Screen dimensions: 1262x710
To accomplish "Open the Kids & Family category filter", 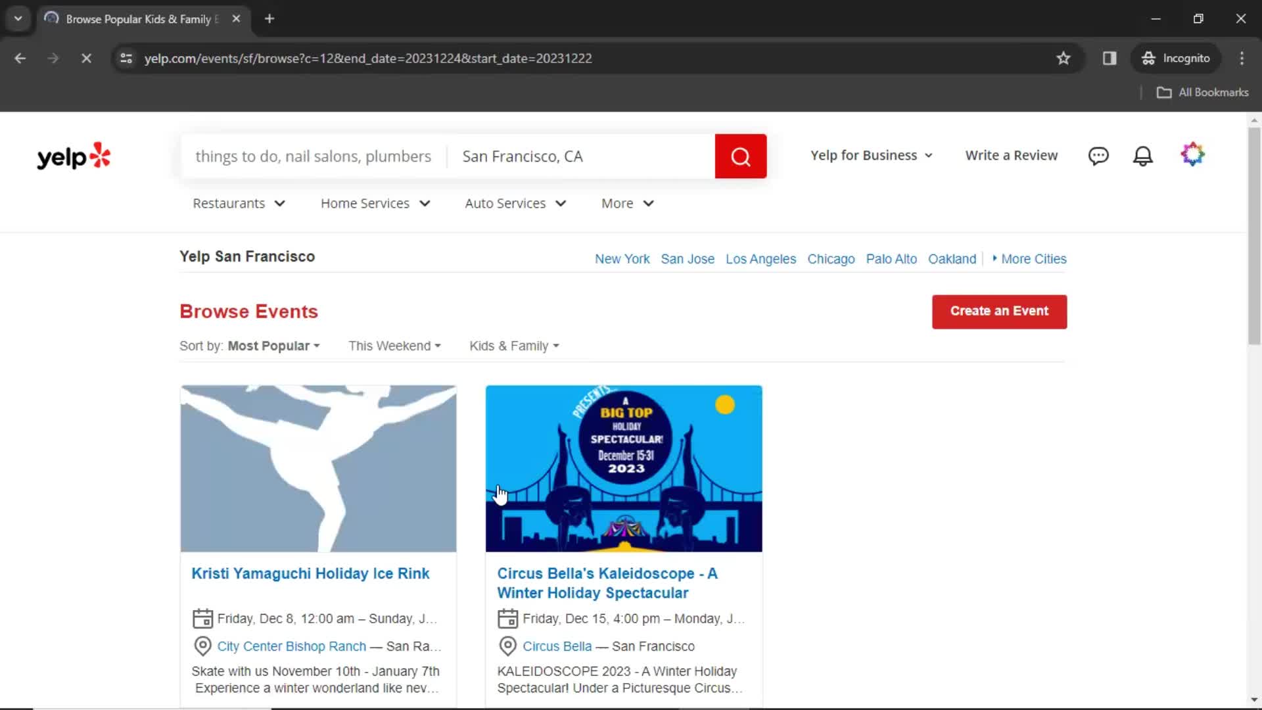I will [x=514, y=346].
